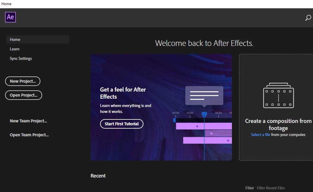Click the Open Project button

tap(23, 95)
